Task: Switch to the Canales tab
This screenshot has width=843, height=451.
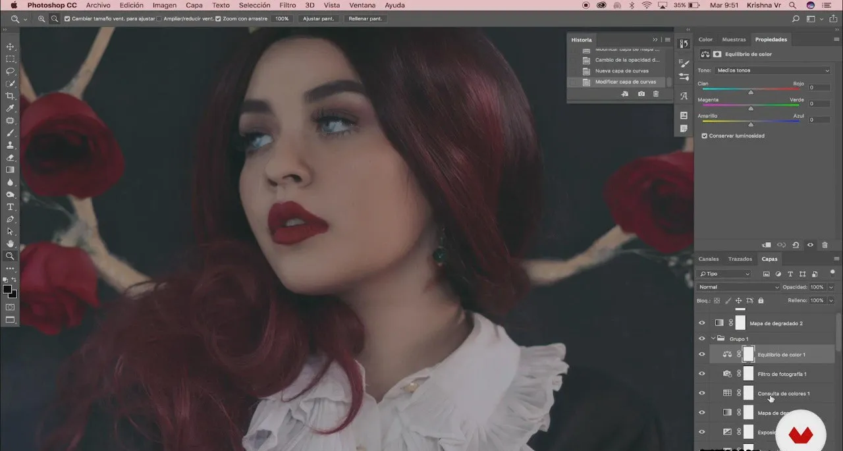Action: click(x=709, y=259)
